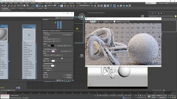Image resolution: width=177 pixels, height=99 pixels.
Task: Open the Modifiers menu
Action: coord(33,3)
